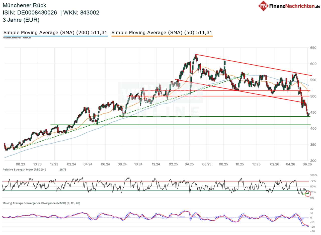This screenshot has height=235, width=321.
Task: Click the MACD (9, 12, 26) indicator label
Action: (41, 203)
